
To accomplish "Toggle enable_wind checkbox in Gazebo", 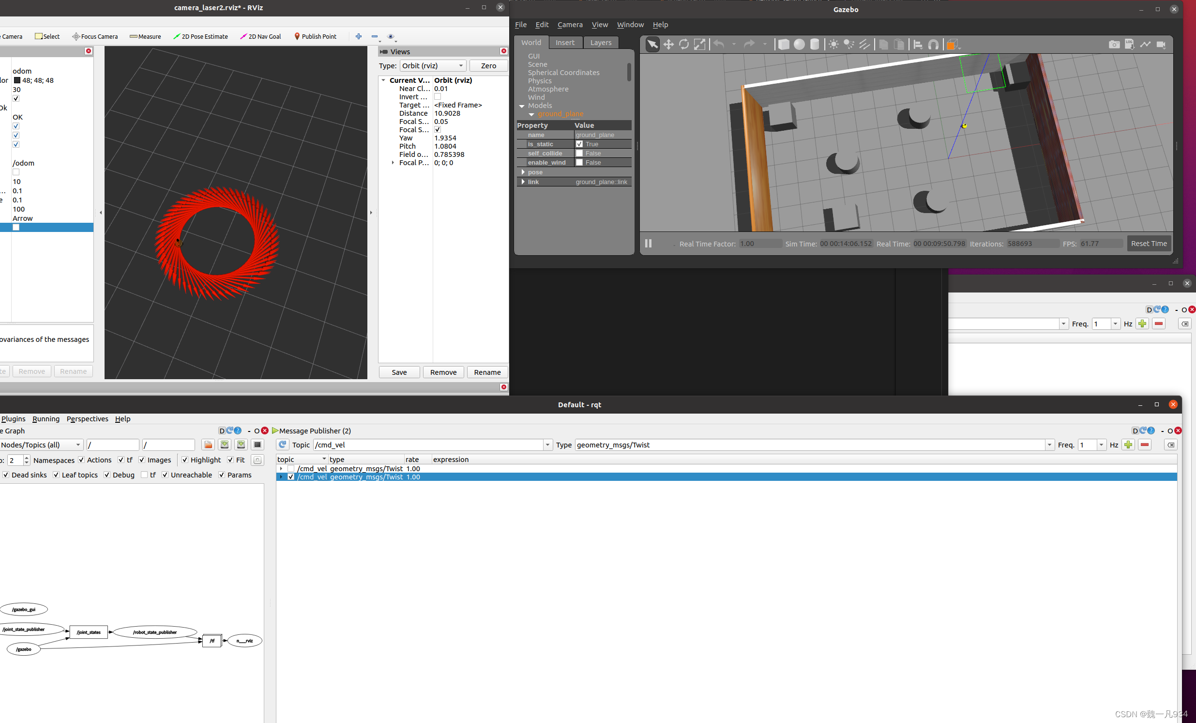I will tap(579, 162).
